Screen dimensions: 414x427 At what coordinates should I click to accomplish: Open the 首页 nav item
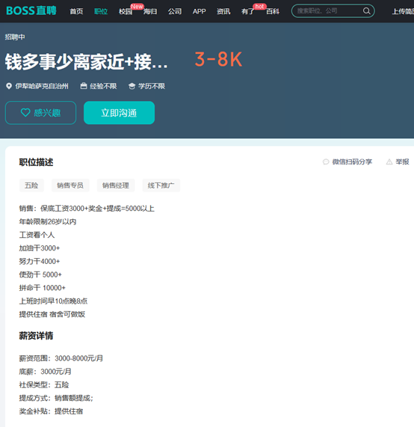pos(76,11)
